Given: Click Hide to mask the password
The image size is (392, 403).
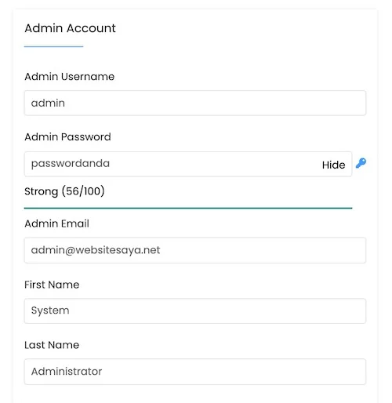Looking at the screenshot, I should (x=333, y=165).
